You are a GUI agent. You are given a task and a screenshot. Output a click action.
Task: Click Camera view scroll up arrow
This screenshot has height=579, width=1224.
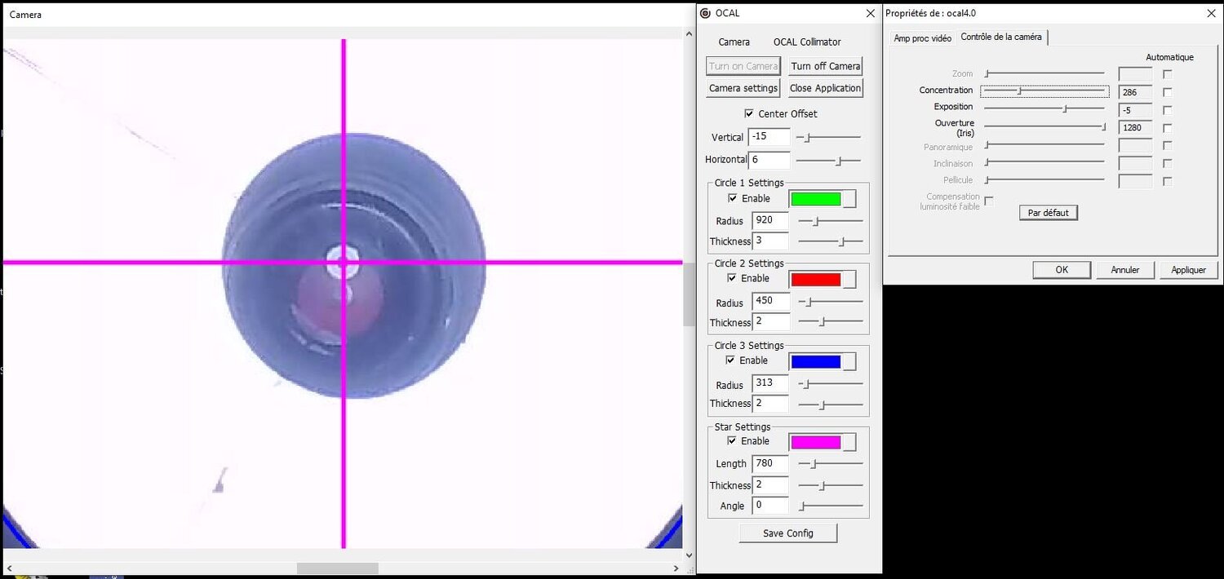click(690, 33)
